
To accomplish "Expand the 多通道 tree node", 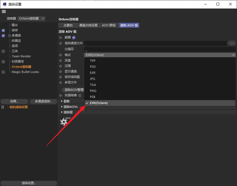I will pos(9,36).
